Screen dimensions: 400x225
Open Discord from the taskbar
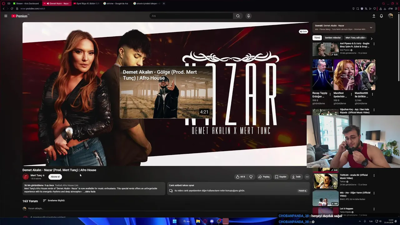[x=212, y=221]
